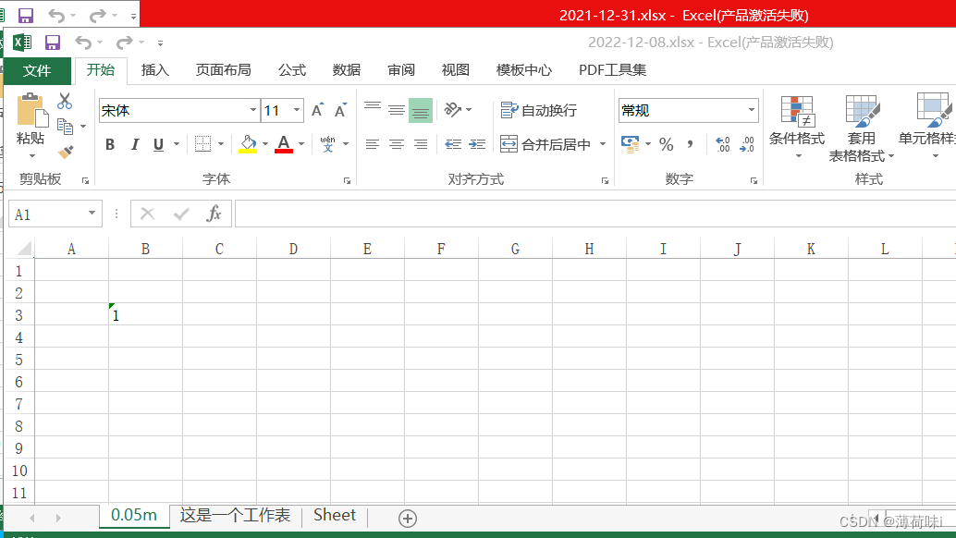Decrease decimal places

coord(747,144)
